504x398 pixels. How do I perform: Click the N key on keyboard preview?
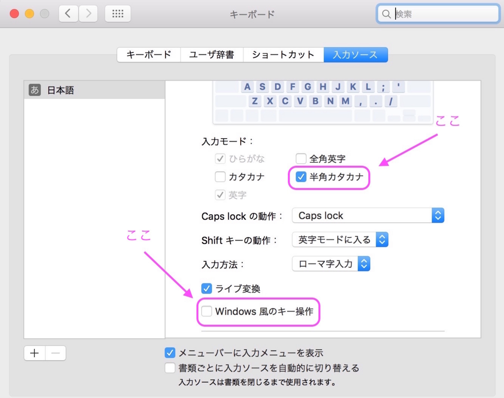tap(330, 101)
